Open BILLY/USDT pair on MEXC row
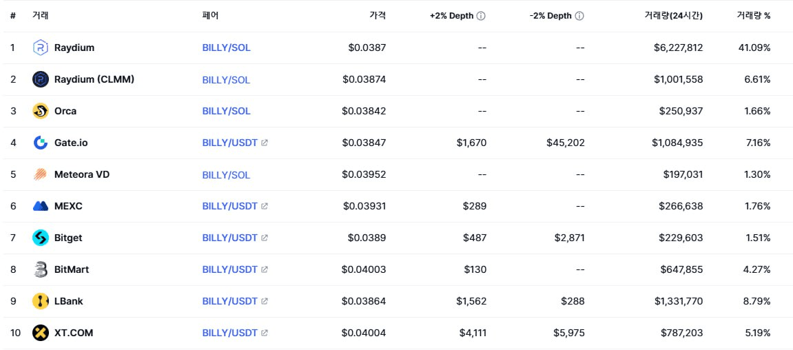This screenshot has height=350, width=793. pos(230,207)
